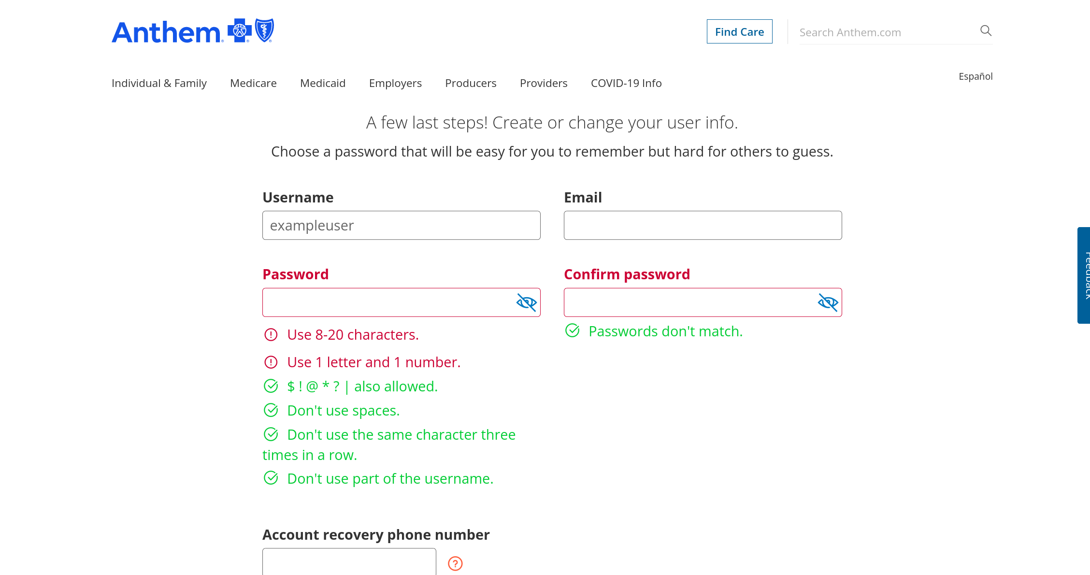
Task: Open COVID-19 Info page
Action: click(626, 83)
